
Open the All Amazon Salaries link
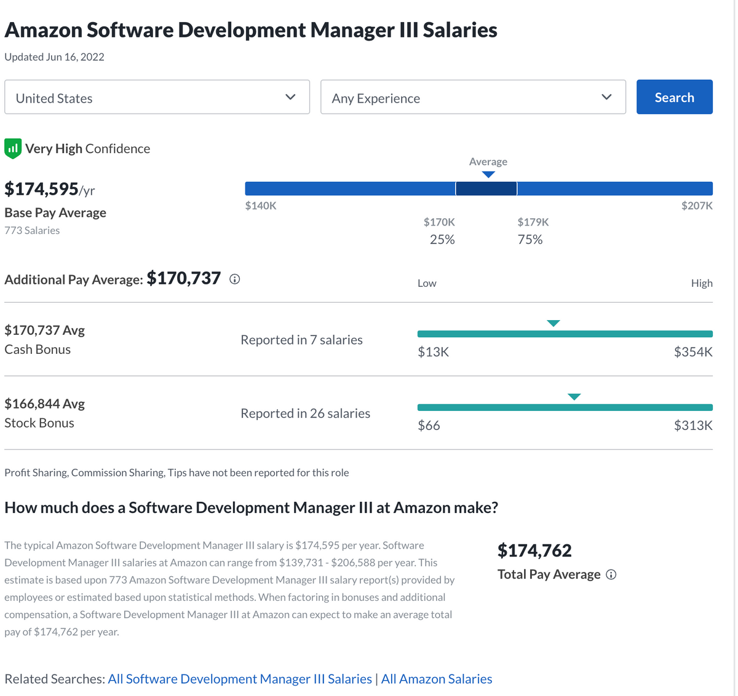click(436, 679)
